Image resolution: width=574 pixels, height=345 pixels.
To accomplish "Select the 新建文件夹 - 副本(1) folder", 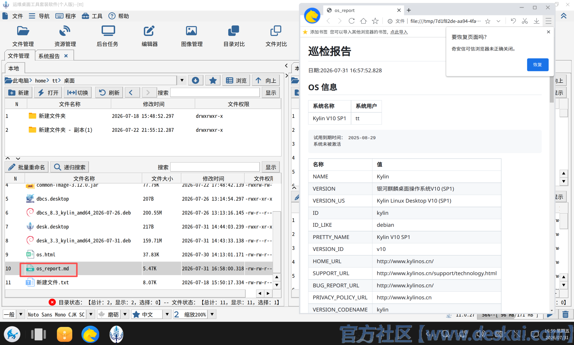I will (x=143, y=130).
